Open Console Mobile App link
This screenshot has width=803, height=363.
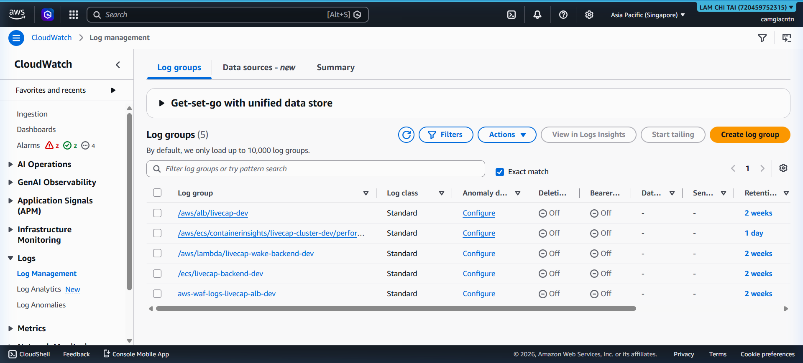pyautogui.click(x=136, y=354)
